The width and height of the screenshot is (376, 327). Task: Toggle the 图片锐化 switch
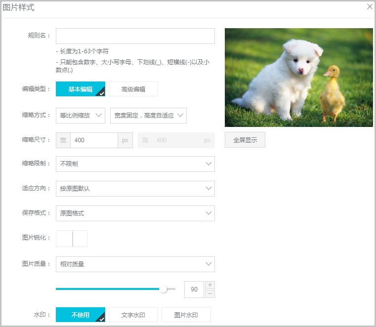(72, 239)
